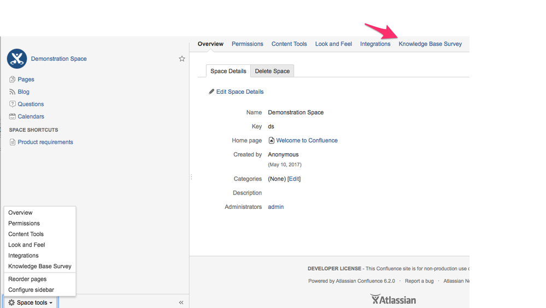The width and height of the screenshot is (546, 308).
Task: Open Questions in the sidebar
Action: coord(31,104)
